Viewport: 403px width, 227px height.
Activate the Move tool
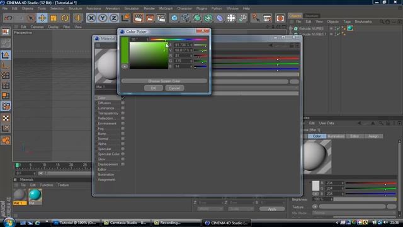click(42, 18)
